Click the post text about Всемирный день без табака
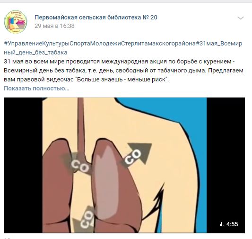This screenshot has height=239, width=252. point(123,71)
